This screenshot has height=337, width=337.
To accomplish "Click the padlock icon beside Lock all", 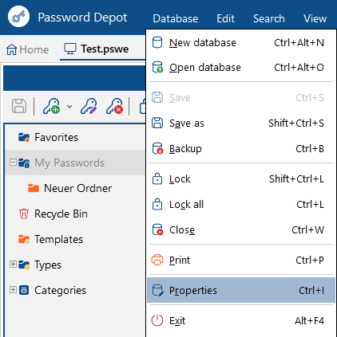I will click(x=157, y=204).
